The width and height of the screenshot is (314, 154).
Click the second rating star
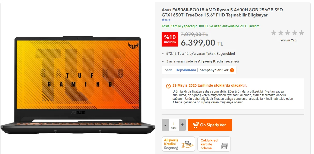point(281,33)
